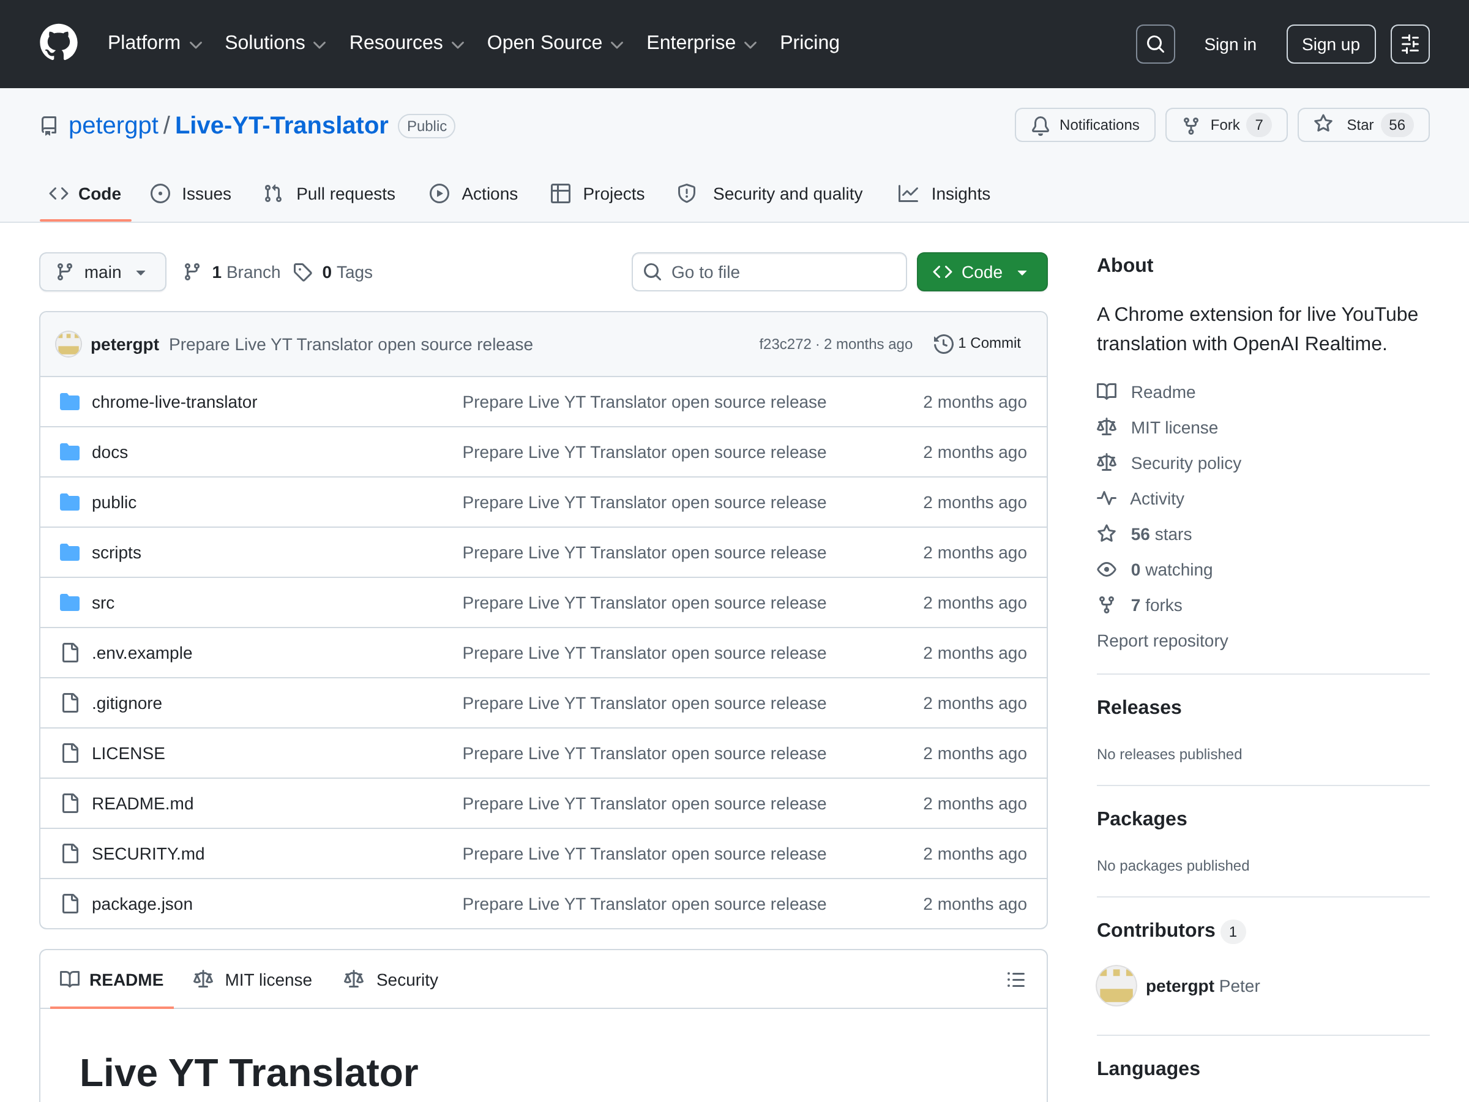Open commit hash f23c272
The width and height of the screenshot is (1469, 1102).
(785, 344)
